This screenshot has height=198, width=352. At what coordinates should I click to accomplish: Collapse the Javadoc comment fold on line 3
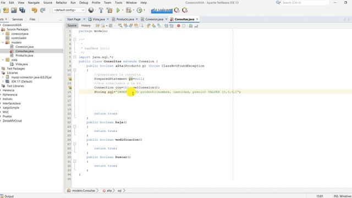point(75,40)
